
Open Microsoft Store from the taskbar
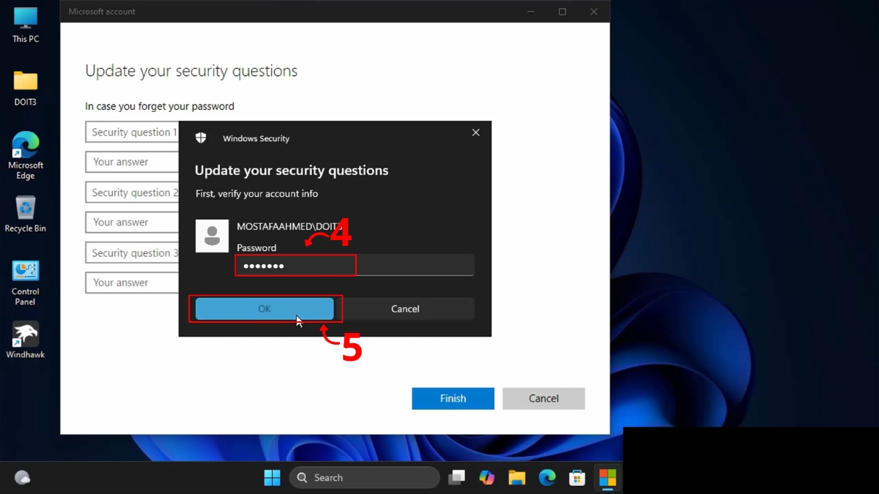pos(577,477)
